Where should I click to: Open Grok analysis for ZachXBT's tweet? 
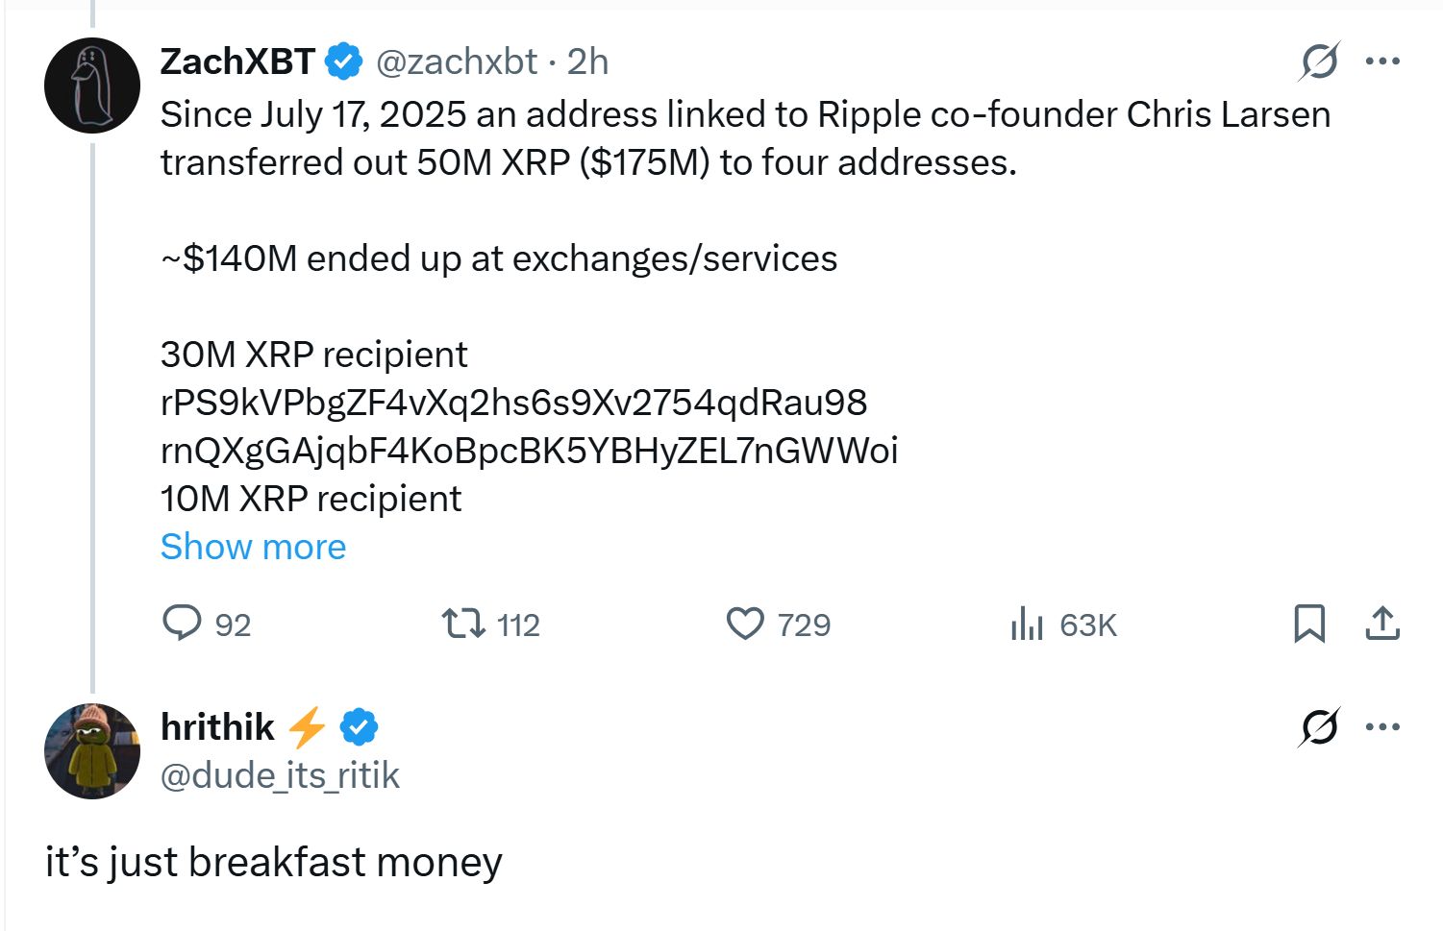click(1320, 61)
